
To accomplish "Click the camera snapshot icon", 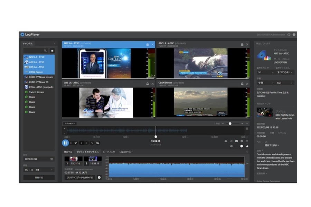I will (x=226, y=141).
